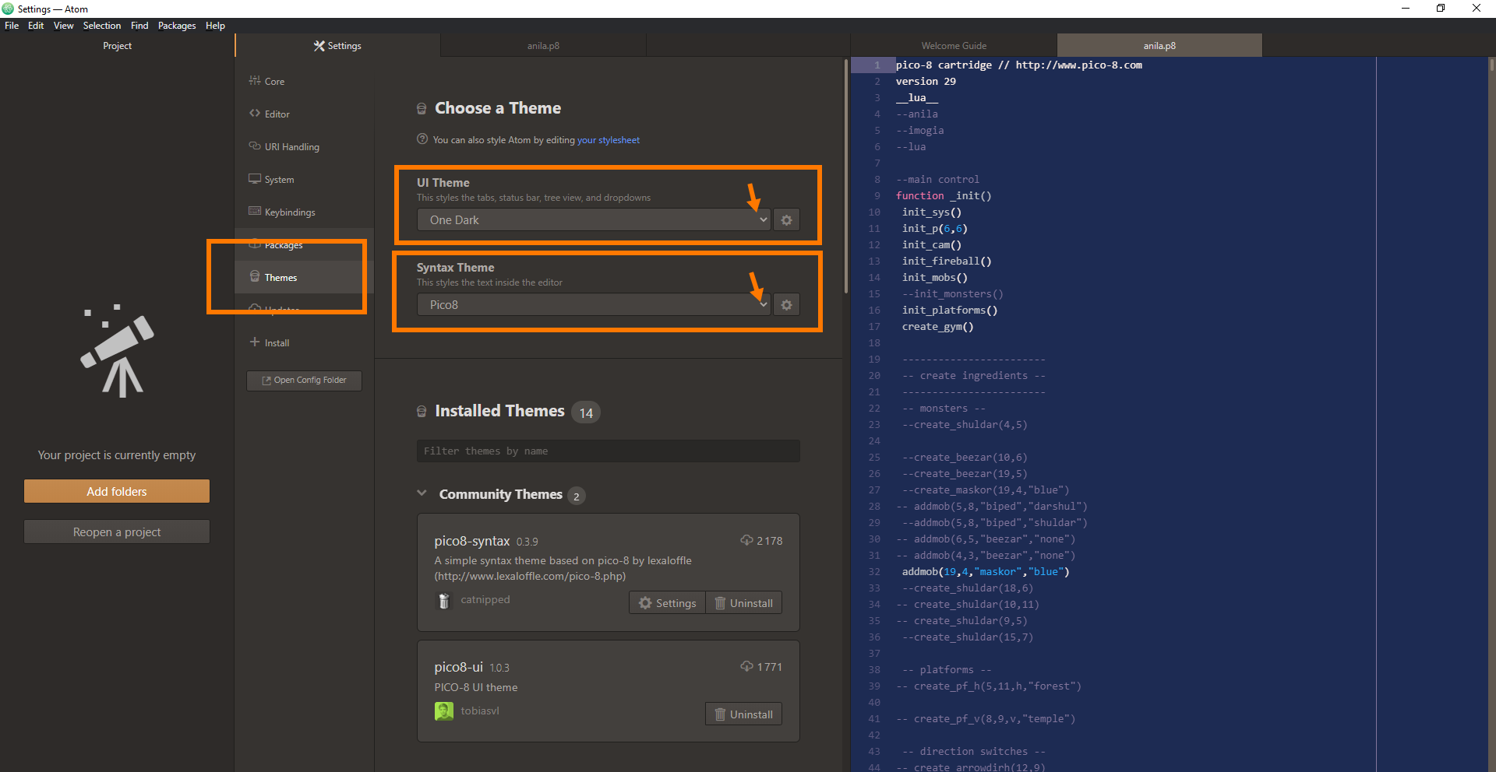
Task: Click the 'create_gym()' code line
Action: [937, 327]
